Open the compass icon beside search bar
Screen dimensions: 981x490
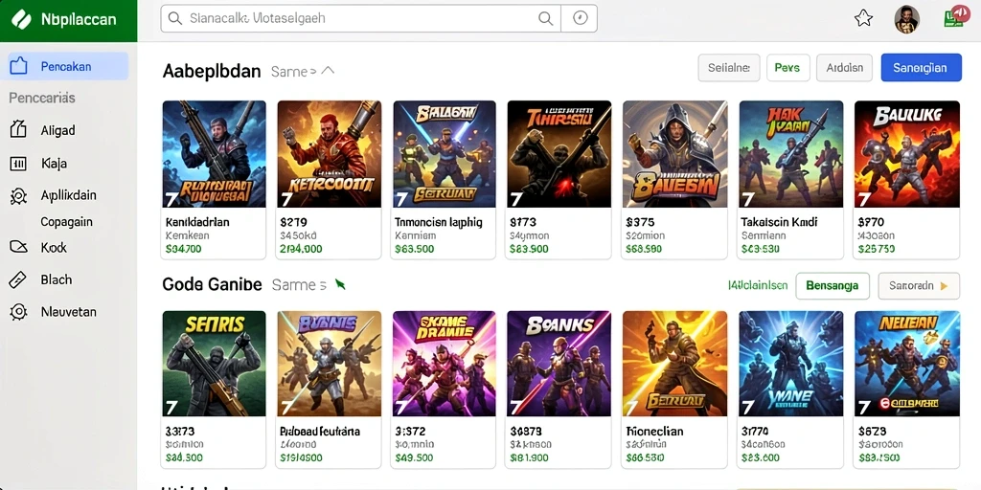coord(580,19)
